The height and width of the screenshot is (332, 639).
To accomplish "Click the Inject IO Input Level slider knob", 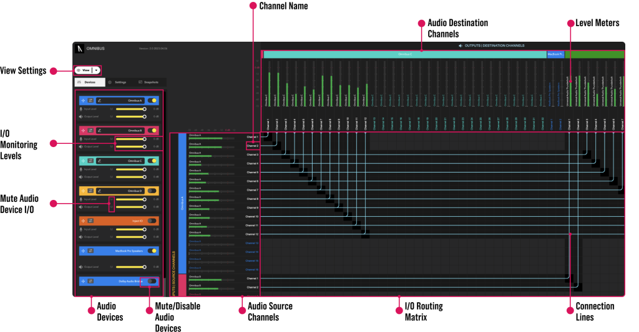I will [x=144, y=229].
